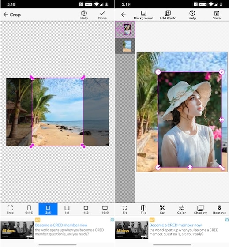
Task: Select the 3:4 crop ratio
Action: (48, 209)
